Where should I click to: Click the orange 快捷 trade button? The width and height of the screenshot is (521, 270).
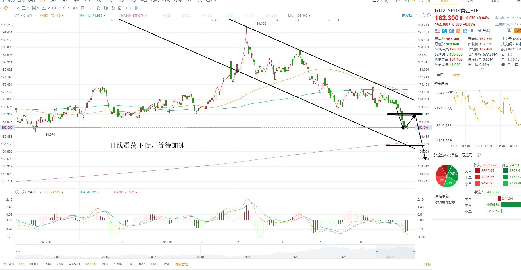tap(518, 31)
